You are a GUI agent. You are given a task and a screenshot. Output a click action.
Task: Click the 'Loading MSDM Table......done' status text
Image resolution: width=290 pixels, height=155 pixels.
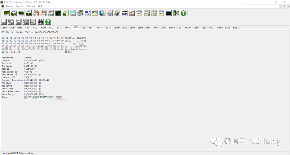17,153
